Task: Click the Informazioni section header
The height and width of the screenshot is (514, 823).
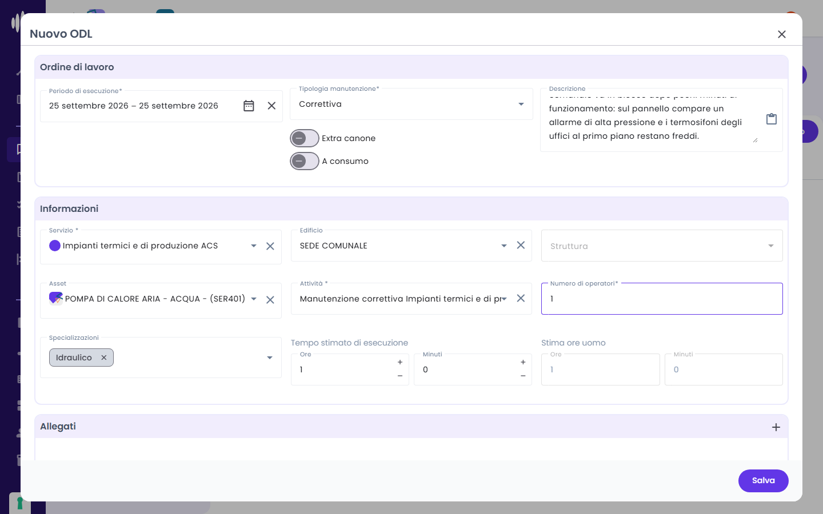Action: (411, 208)
